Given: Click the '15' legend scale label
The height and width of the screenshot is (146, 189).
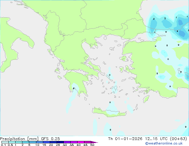Looking at the screenshot, I should tap(44, 145).
